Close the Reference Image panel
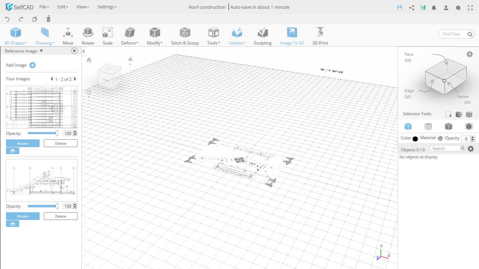 [x=74, y=51]
